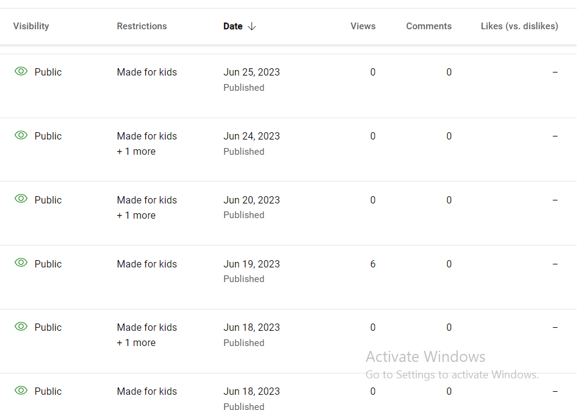The height and width of the screenshot is (410, 578).
Task: Click the eye icon for Jun 20 video
Action: pyautogui.click(x=21, y=199)
